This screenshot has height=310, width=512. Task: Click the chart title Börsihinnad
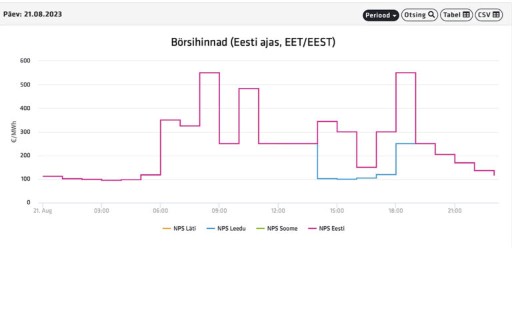tap(253, 43)
